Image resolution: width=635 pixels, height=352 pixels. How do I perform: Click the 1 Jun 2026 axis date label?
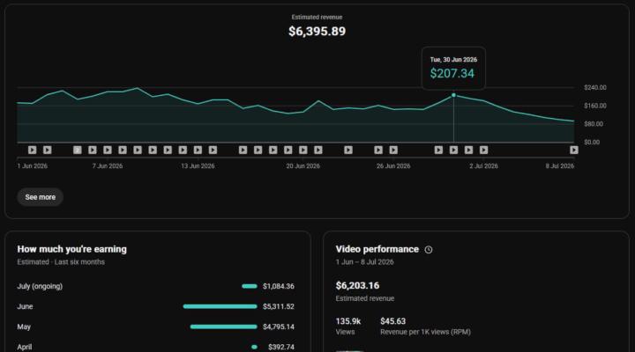tap(33, 165)
